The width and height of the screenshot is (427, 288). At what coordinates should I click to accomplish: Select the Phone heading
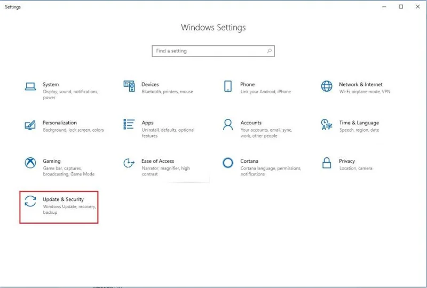coord(247,84)
